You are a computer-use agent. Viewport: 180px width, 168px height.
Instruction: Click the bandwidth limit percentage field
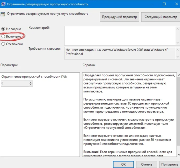point(15,84)
